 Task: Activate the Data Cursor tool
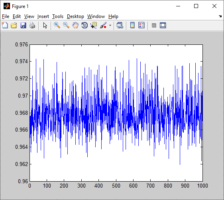pos(94,25)
